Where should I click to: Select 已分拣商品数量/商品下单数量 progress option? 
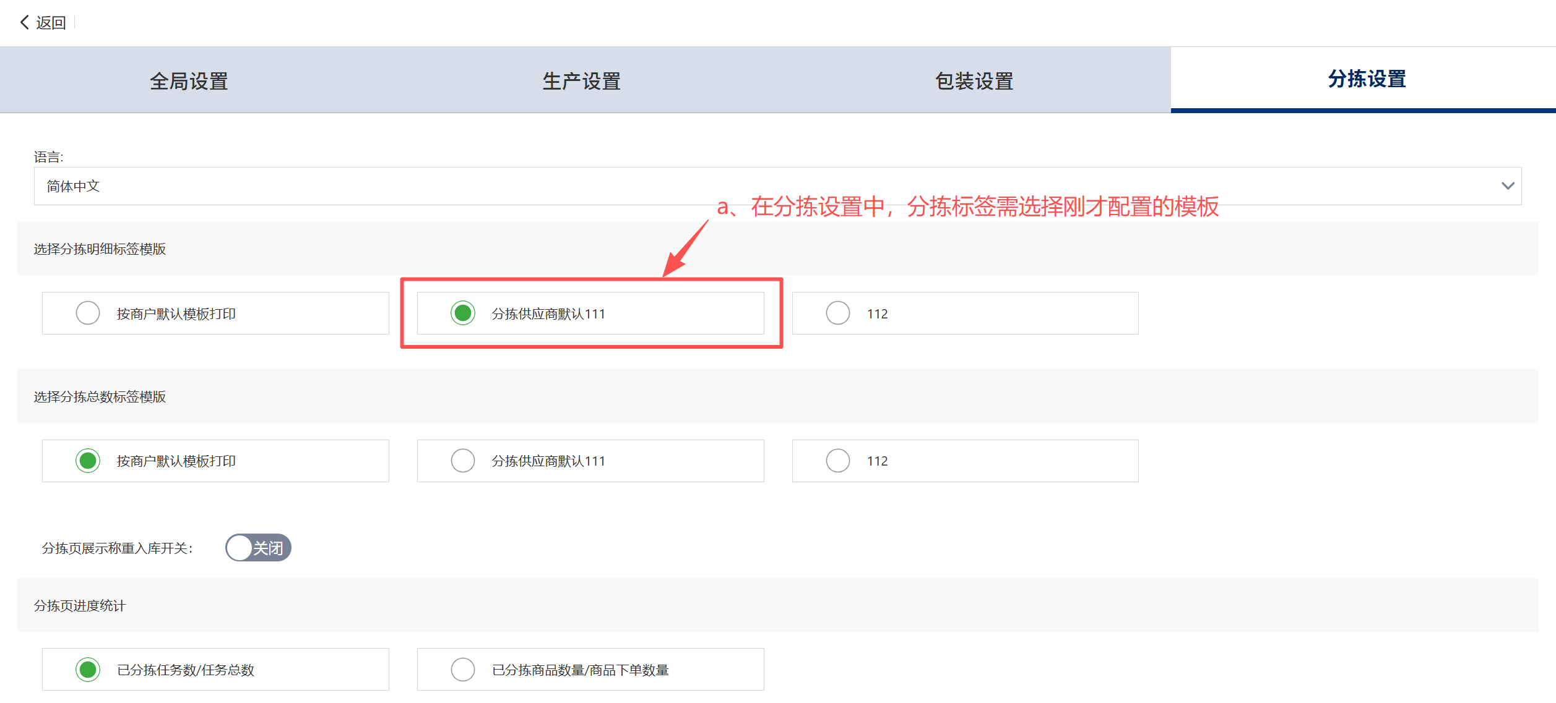pos(463,670)
